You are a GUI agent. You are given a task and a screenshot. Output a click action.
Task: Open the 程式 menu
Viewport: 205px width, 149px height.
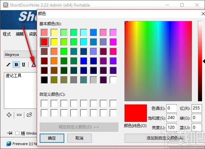pyautogui.click(x=7, y=34)
